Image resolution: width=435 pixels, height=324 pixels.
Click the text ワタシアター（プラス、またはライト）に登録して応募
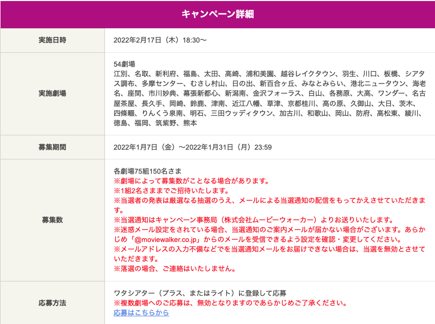point(200,293)
